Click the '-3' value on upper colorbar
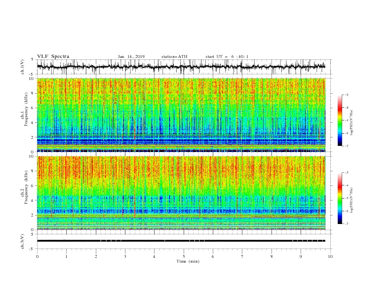This screenshot has width=372, height=288. coord(347,95)
